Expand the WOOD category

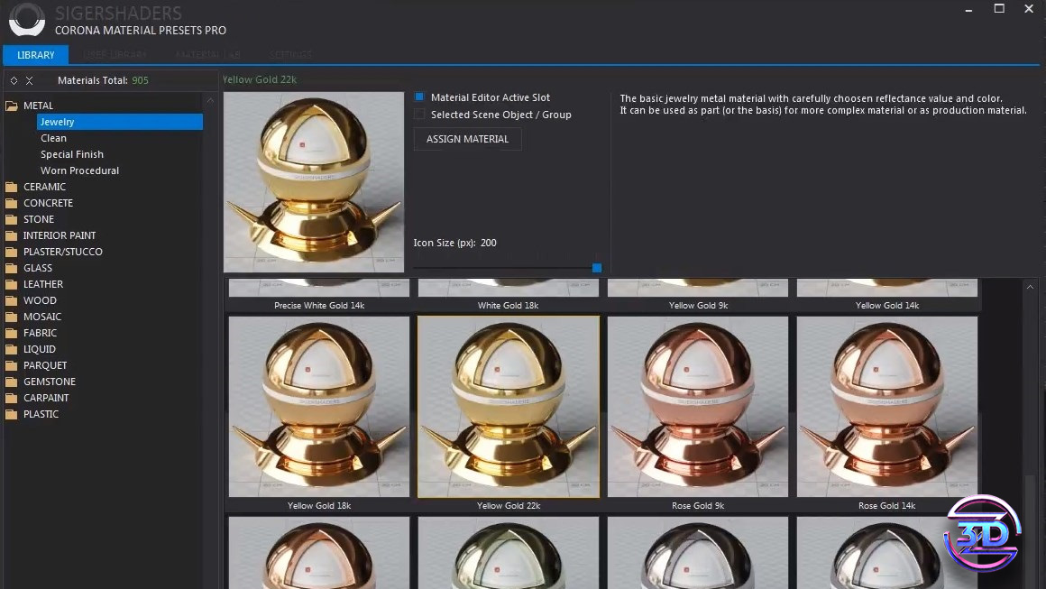(x=40, y=300)
